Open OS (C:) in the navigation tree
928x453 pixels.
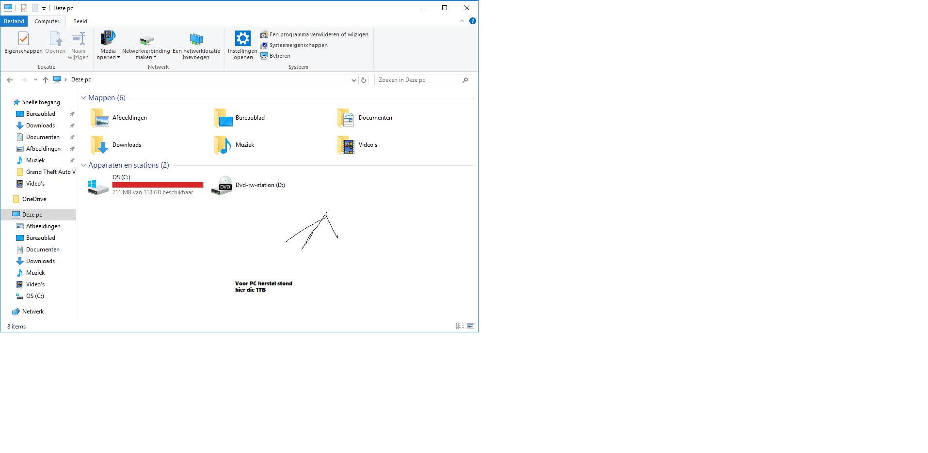coord(35,296)
